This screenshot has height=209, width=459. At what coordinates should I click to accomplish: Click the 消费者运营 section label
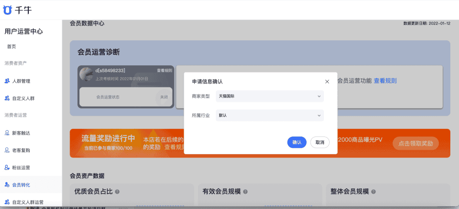click(16, 115)
